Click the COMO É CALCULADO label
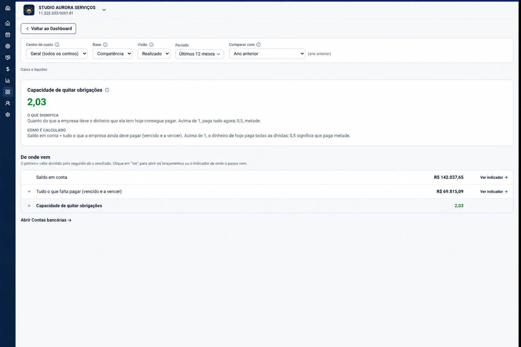This screenshot has height=347, width=521. tap(46, 130)
